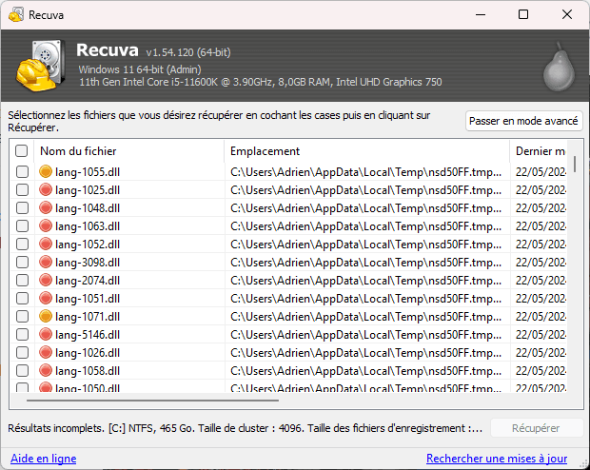Click the red status dot of lang-1051.dll

pyautogui.click(x=46, y=298)
